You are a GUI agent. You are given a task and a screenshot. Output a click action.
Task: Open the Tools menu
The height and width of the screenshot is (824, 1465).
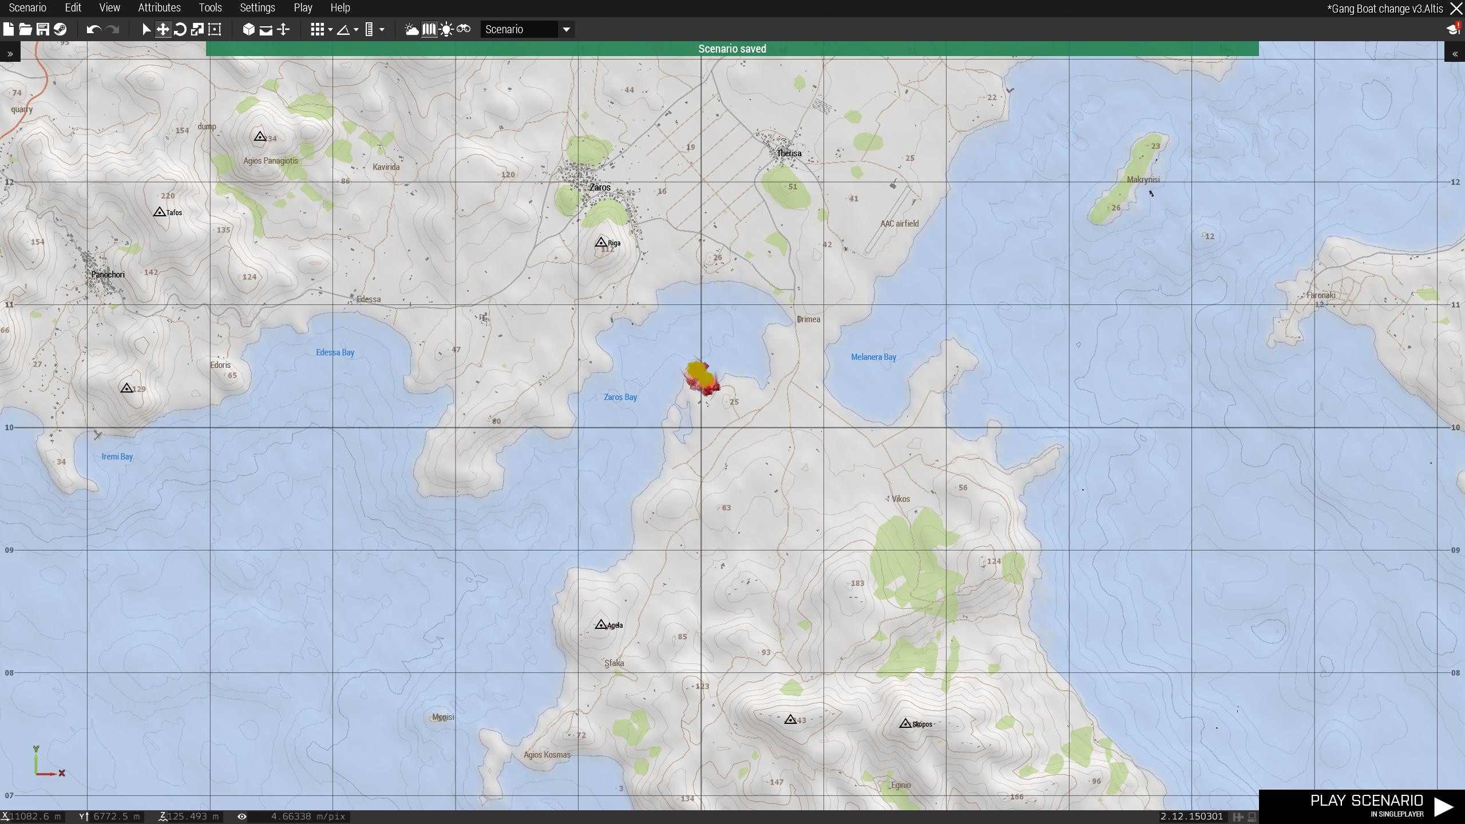pyautogui.click(x=210, y=8)
